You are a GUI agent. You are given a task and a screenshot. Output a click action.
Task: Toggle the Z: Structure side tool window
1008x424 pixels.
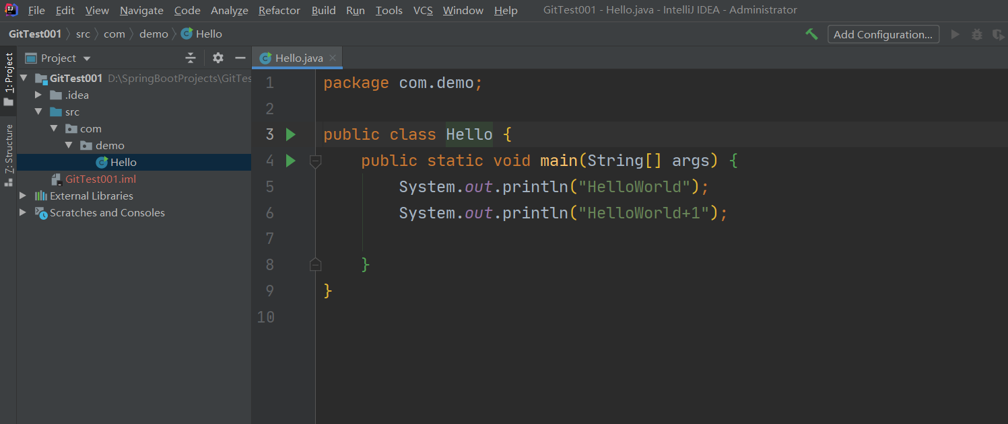pyautogui.click(x=8, y=155)
